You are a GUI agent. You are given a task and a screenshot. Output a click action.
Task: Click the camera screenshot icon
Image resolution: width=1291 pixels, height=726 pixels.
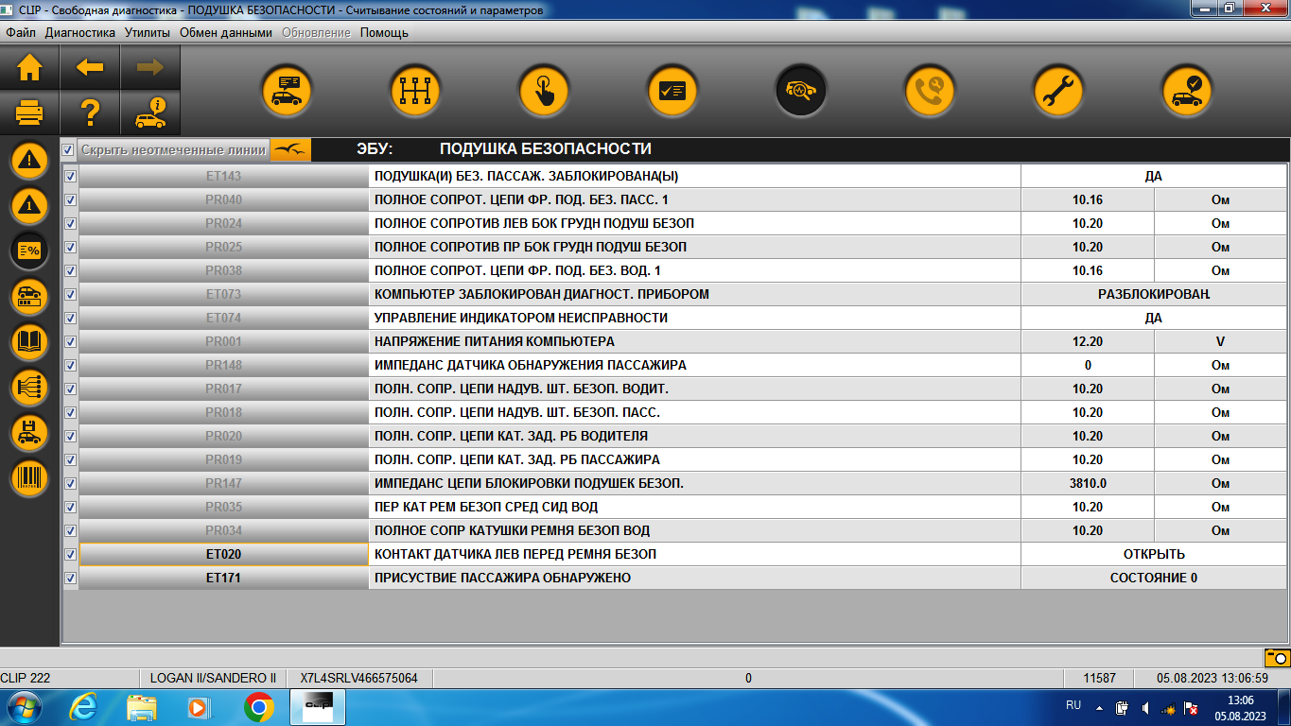pos(1276,657)
